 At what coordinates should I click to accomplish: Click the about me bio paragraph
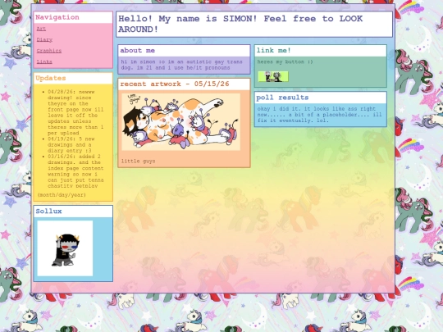182,65
